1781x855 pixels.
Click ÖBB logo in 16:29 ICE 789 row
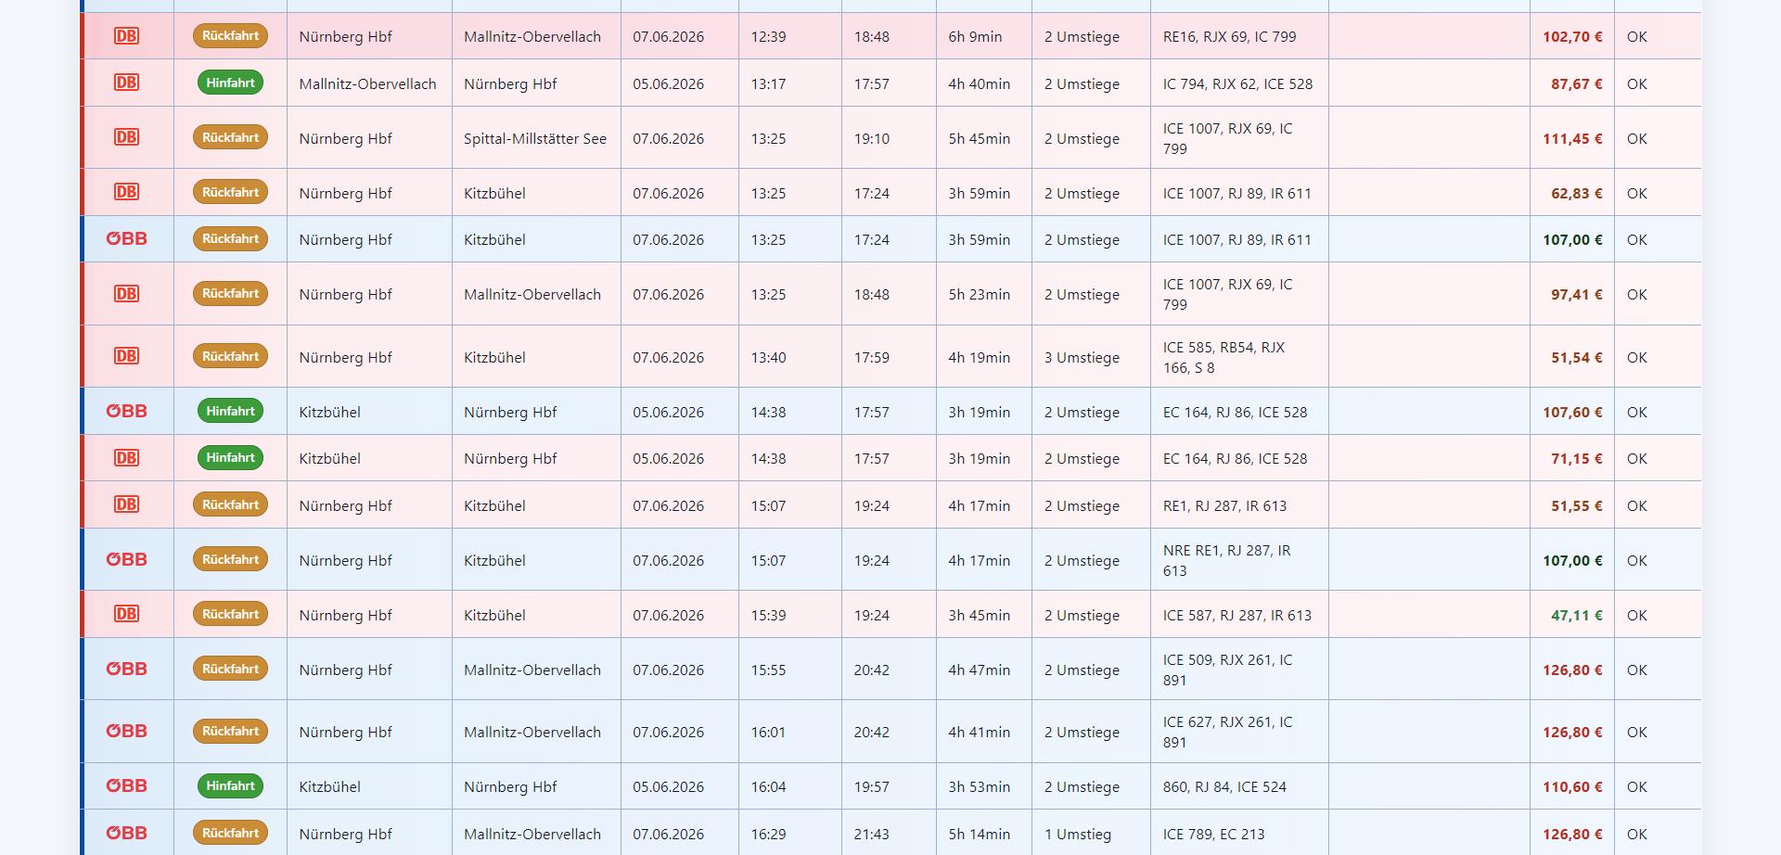(126, 833)
